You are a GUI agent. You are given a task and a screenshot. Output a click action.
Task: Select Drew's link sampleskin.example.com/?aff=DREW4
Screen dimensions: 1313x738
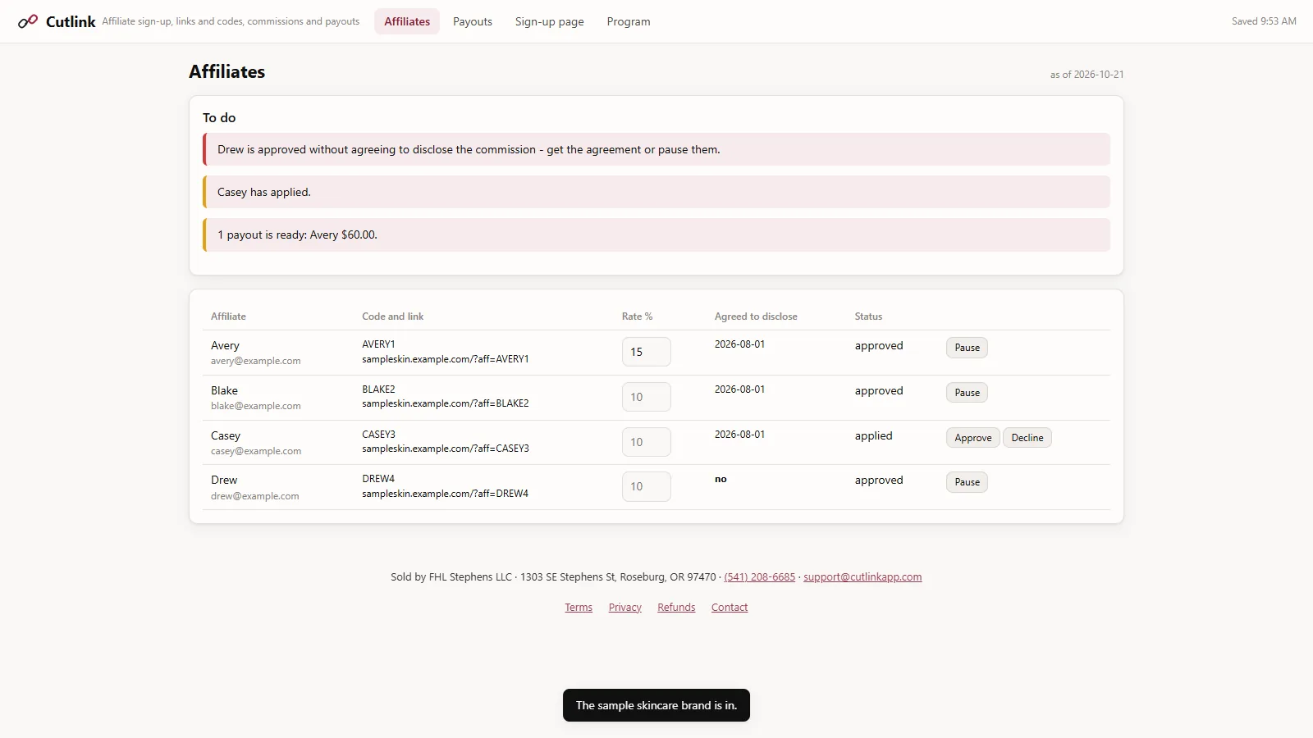(446, 494)
